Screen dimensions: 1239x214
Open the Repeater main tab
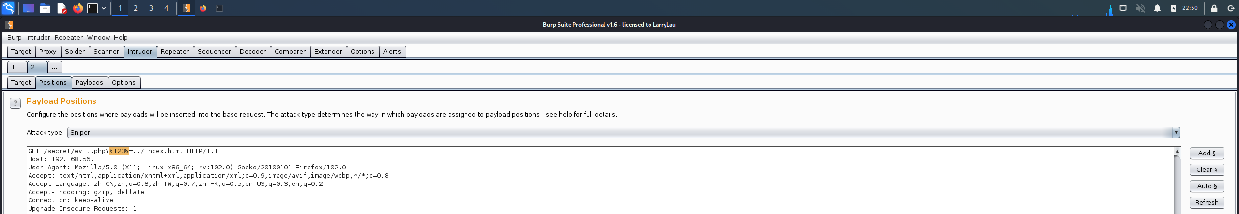tap(175, 52)
